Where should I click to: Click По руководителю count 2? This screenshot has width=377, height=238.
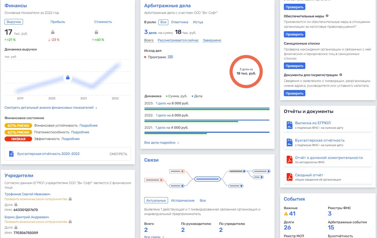tap(183, 230)
